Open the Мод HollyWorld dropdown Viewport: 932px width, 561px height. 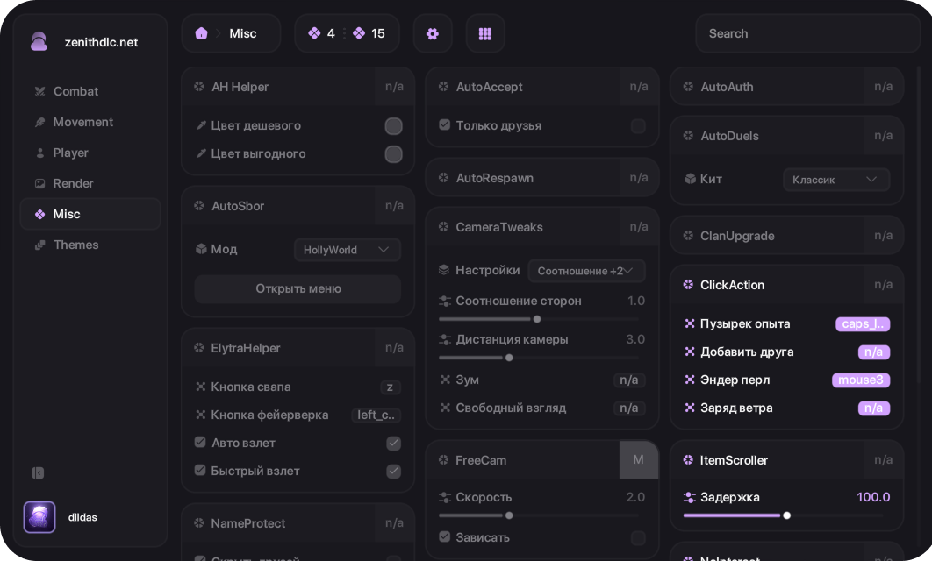(347, 250)
